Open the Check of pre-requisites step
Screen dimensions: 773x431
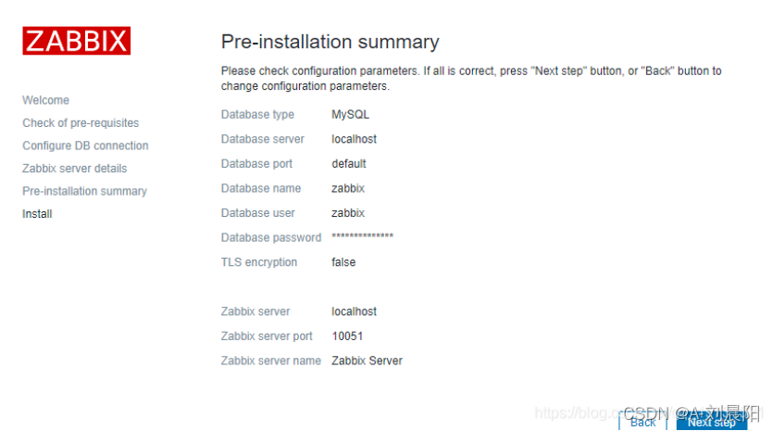pos(81,123)
